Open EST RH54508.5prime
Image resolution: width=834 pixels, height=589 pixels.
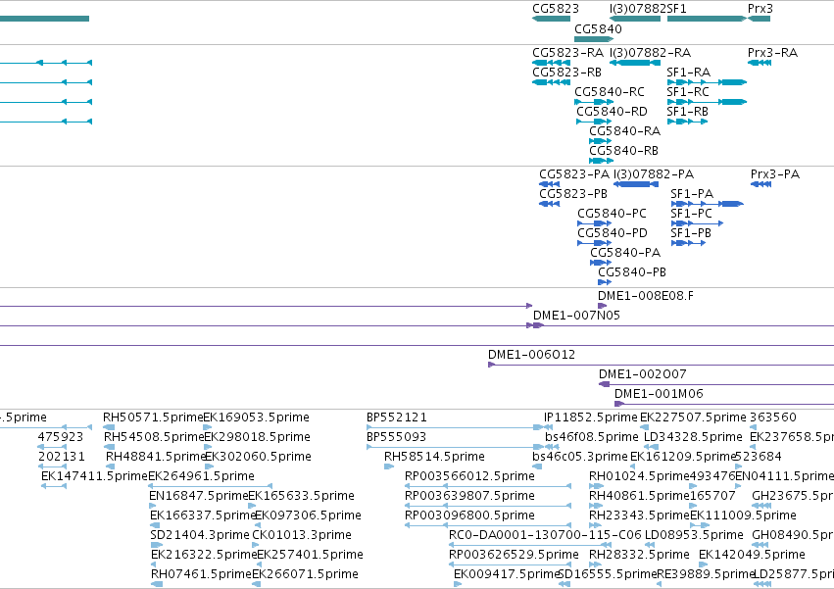coord(110,447)
